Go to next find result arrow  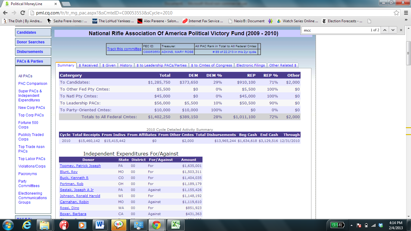393,30
